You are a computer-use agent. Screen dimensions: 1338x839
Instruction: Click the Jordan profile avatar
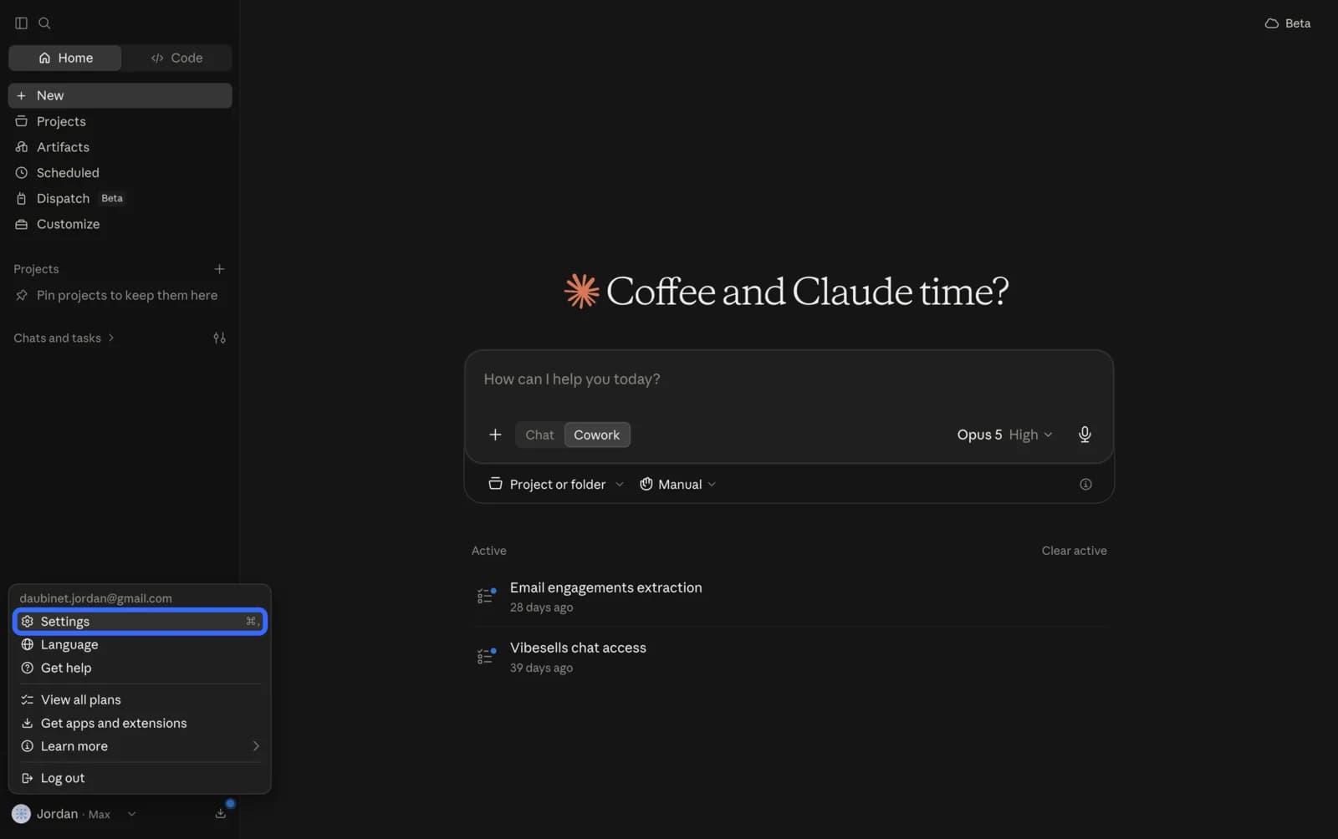(22, 815)
